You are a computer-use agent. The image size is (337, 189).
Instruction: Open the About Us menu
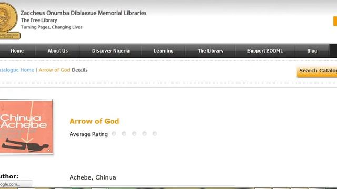(57, 51)
